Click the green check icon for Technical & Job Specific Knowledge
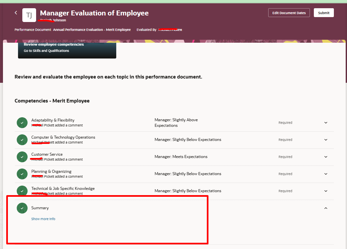This screenshot has width=347, height=249. pyautogui.click(x=22, y=191)
